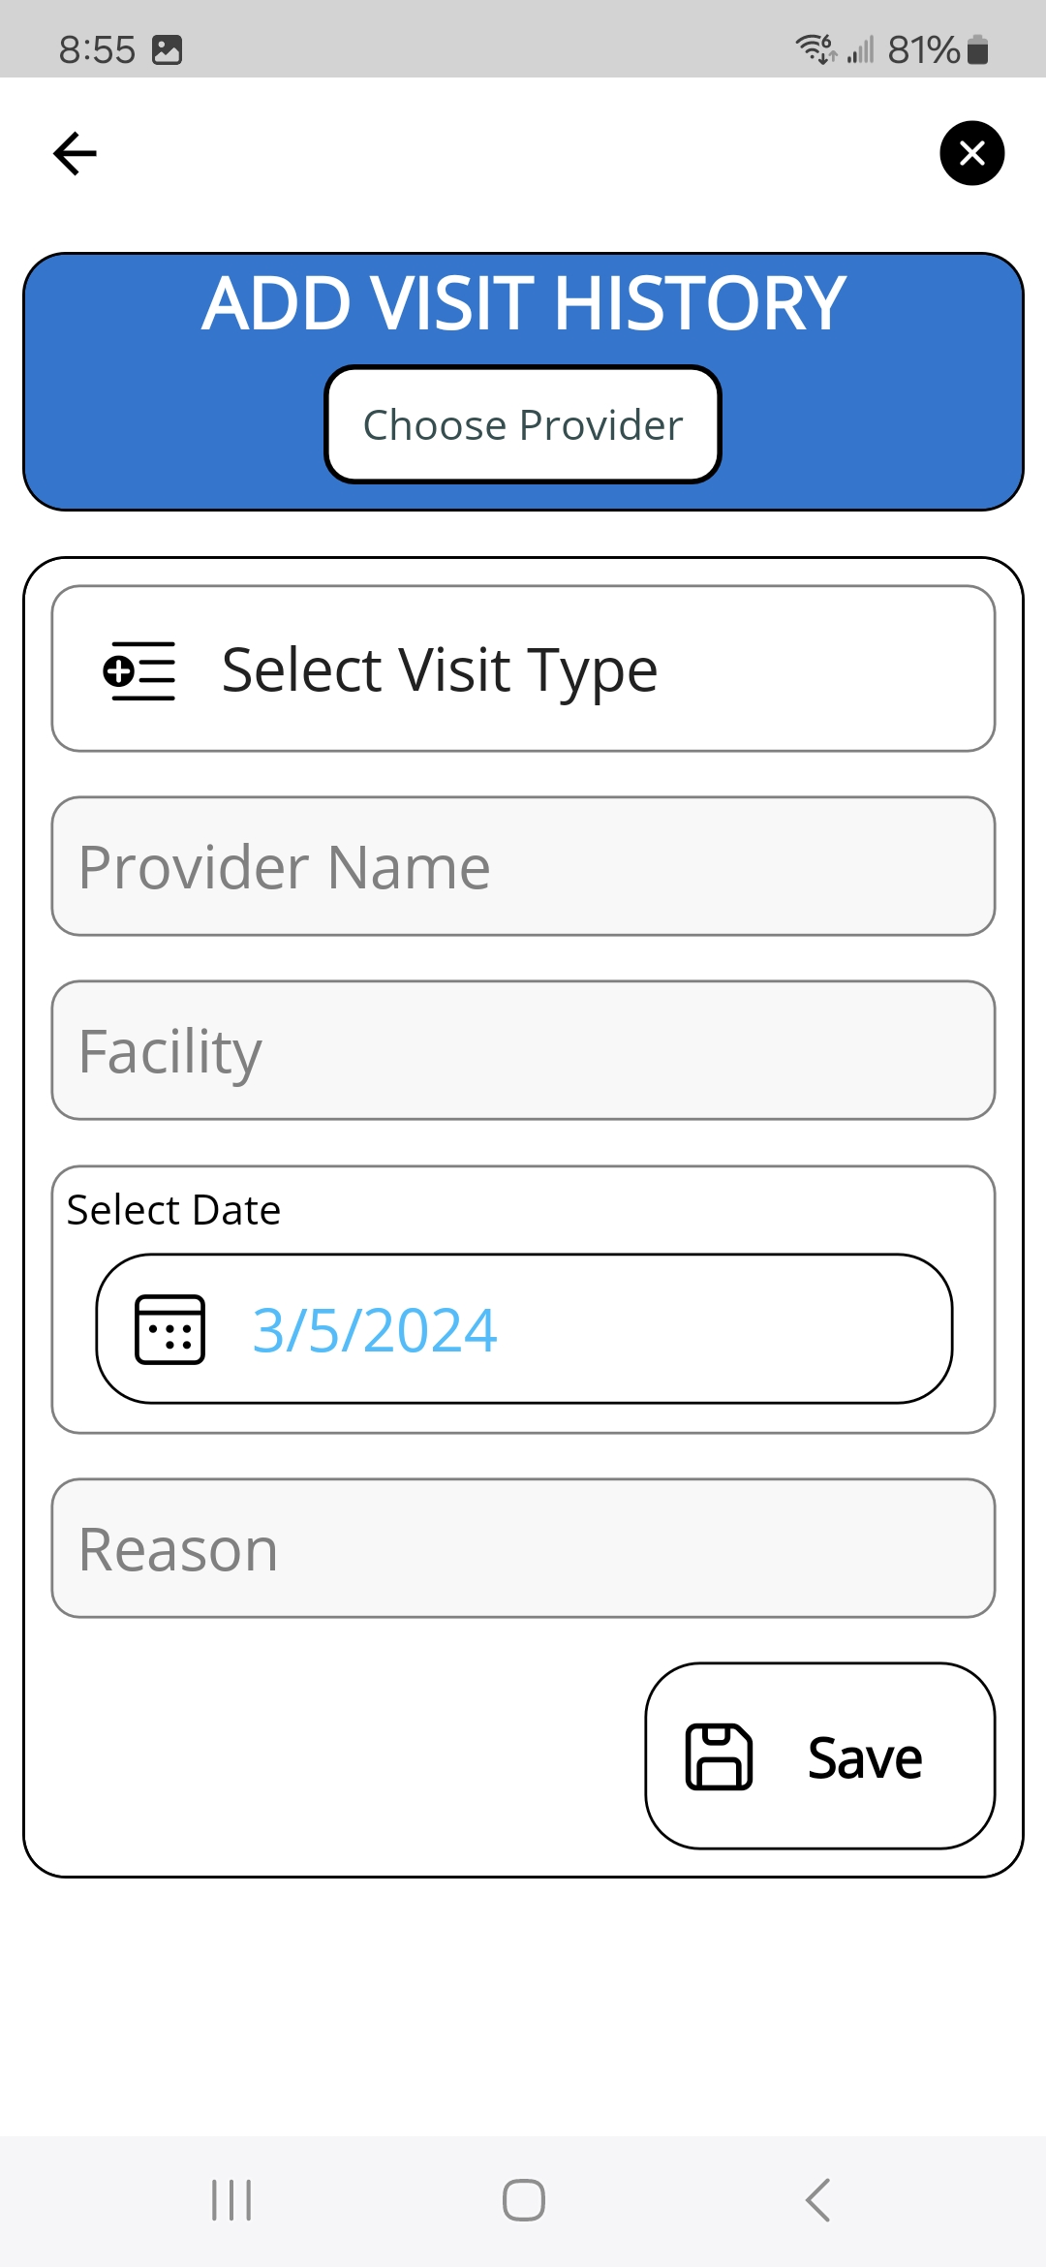Tap the Add Visit History header
Image resolution: width=1046 pixels, height=2267 pixels.
pos(523,303)
